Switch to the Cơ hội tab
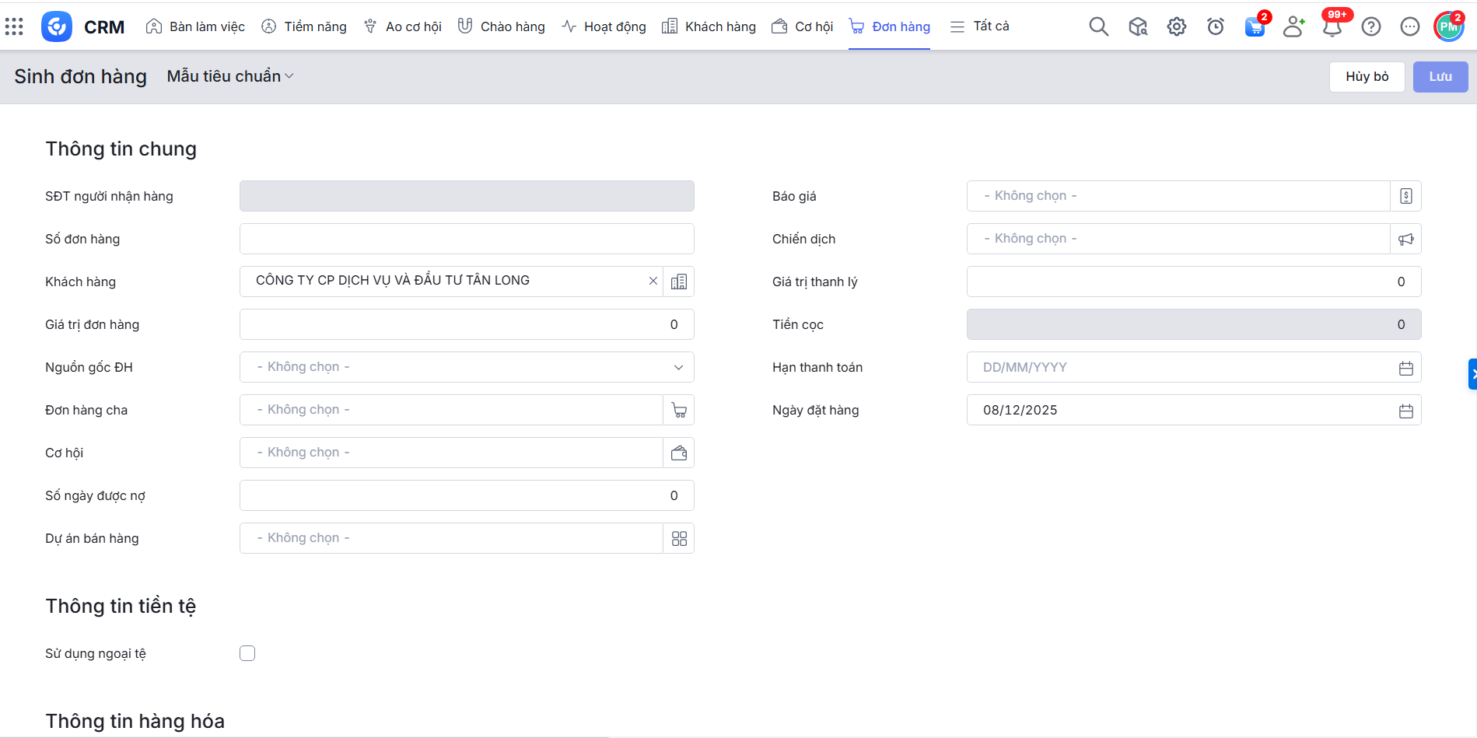1477x738 pixels. click(803, 26)
